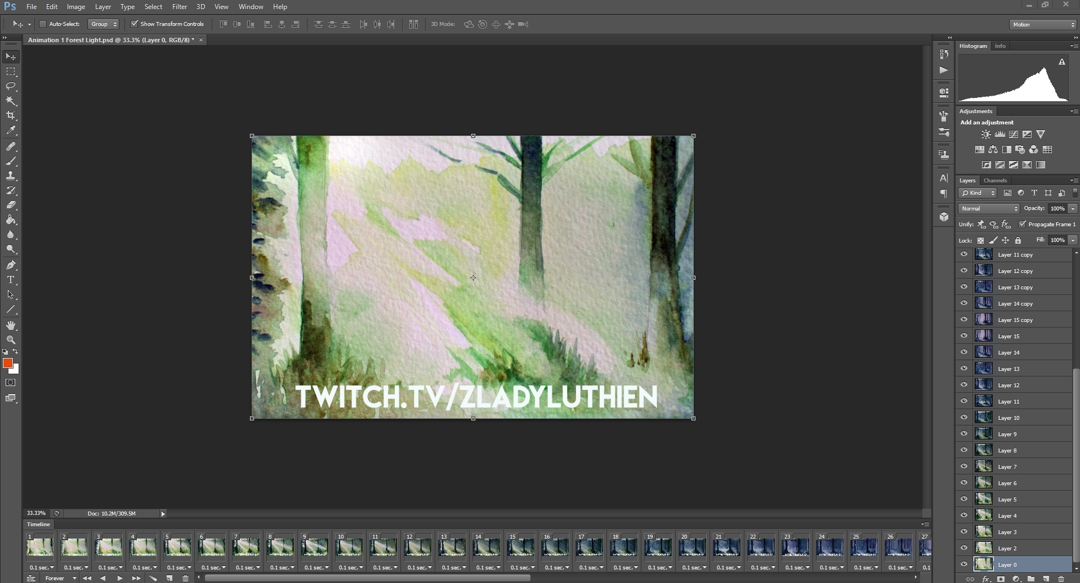The image size is (1080, 583).
Task: Select the Zoom tool
Action: pyautogui.click(x=11, y=340)
